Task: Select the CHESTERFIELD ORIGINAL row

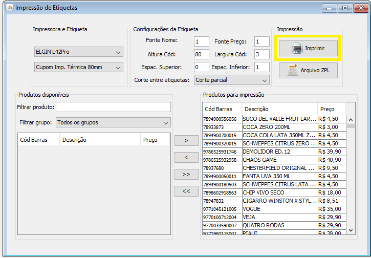Action: pyautogui.click(x=274, y=168)
